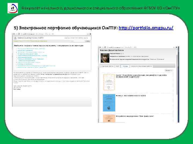This screenshot has height=144, width=193.
Task: Click the back arrow in the left browser window
Action: click(x=14, y=34)
